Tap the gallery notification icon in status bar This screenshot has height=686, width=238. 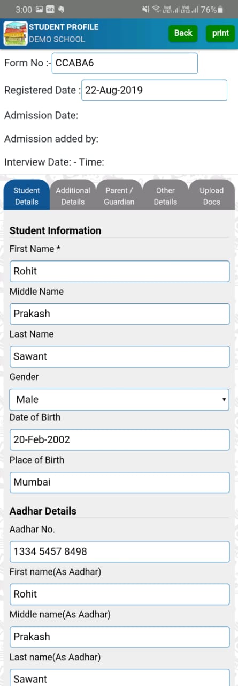[x=39, y=10]
